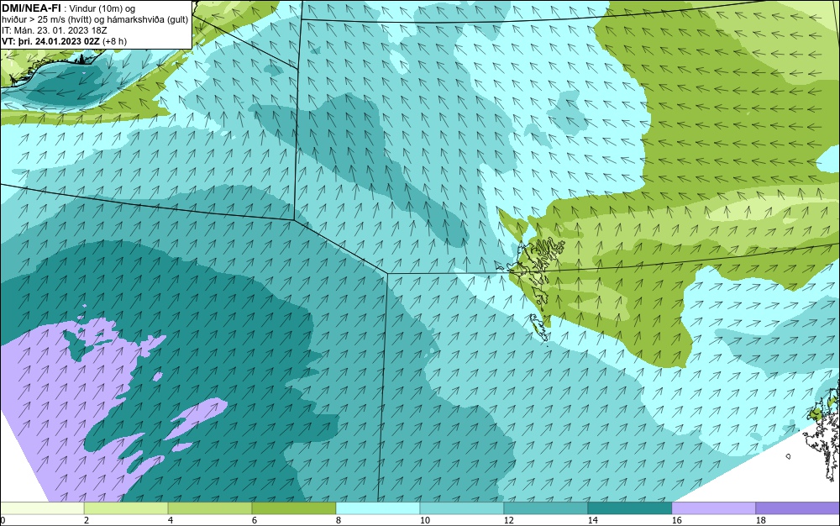The width and height of the screenshot is (840, 526).
Task: Click the scale value '18'
Action: click(761, 520)
